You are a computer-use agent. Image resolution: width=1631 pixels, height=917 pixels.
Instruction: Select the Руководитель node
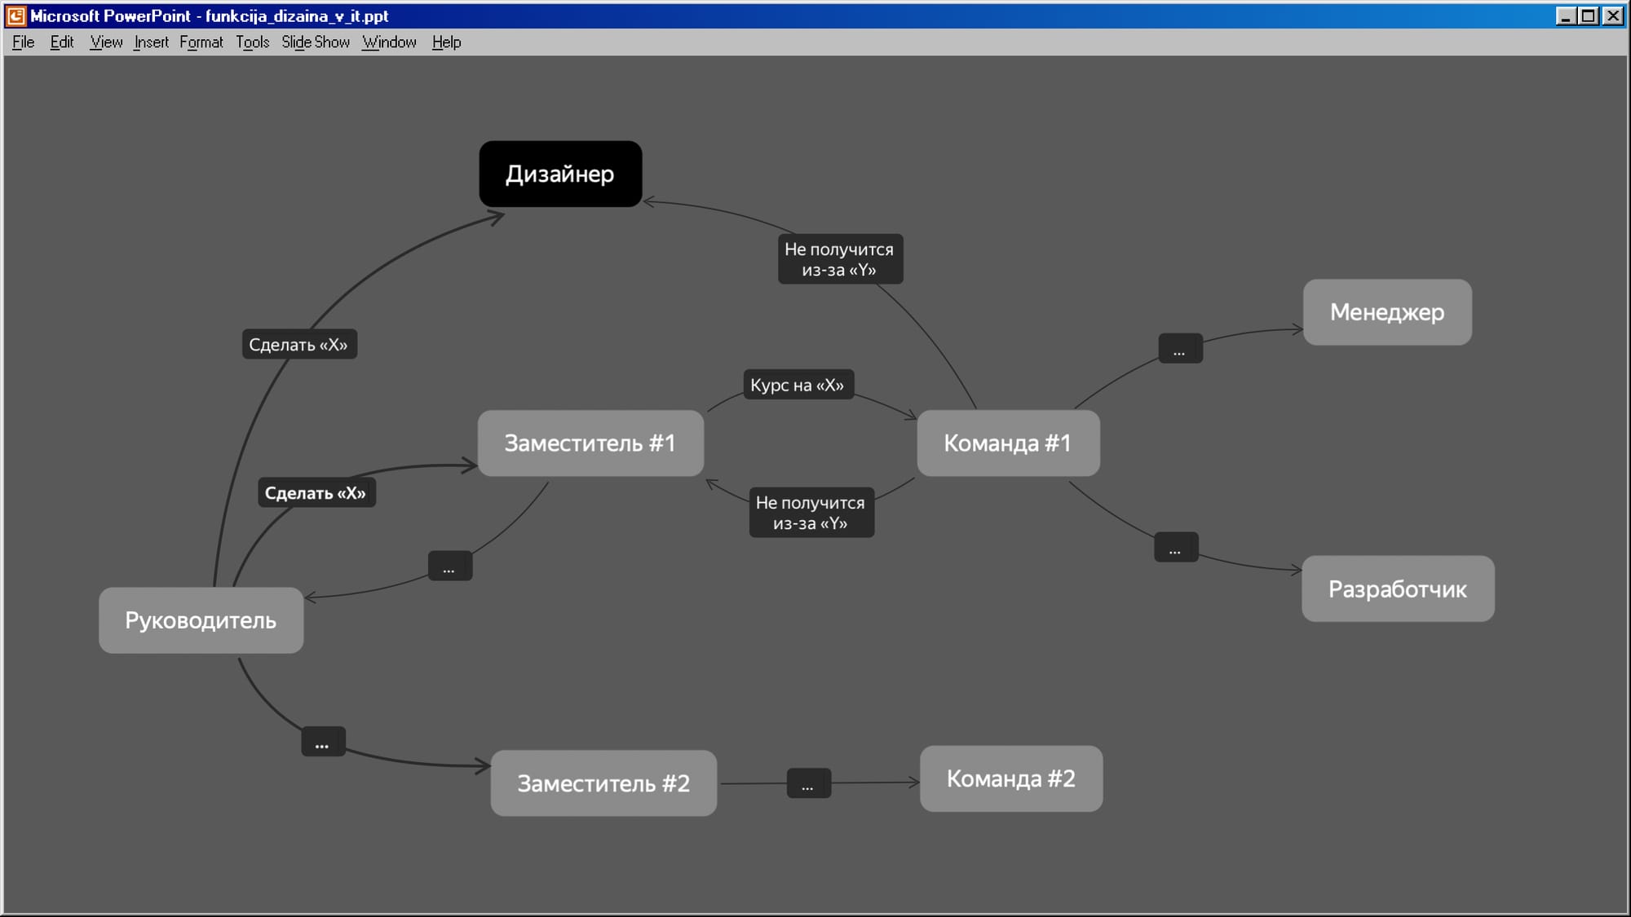(x=201, y=620)
